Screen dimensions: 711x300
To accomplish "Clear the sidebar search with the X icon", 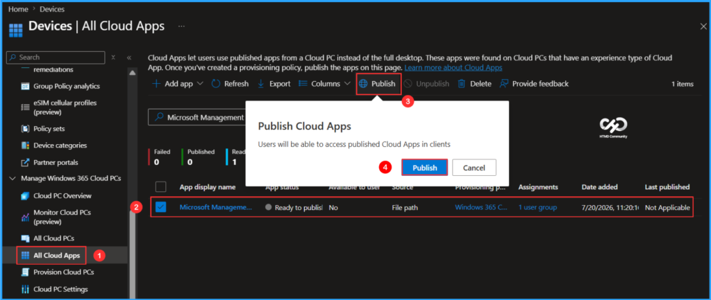I will coord(113,58).
